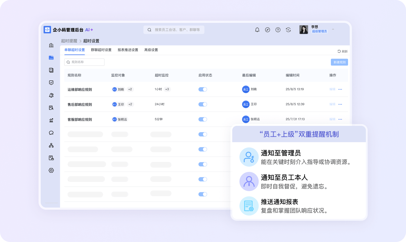Click the help question mark icon
Viewport: 406px width, 242px height.
tap(278, 30)
